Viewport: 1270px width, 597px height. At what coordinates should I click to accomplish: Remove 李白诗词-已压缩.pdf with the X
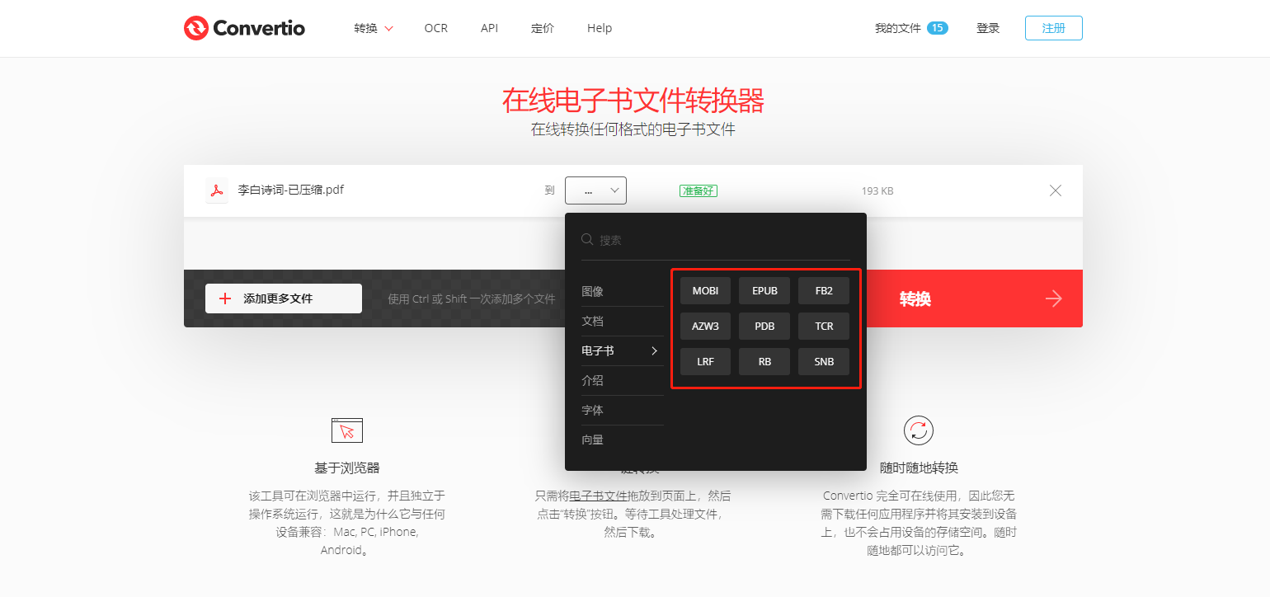(1055, 190)
